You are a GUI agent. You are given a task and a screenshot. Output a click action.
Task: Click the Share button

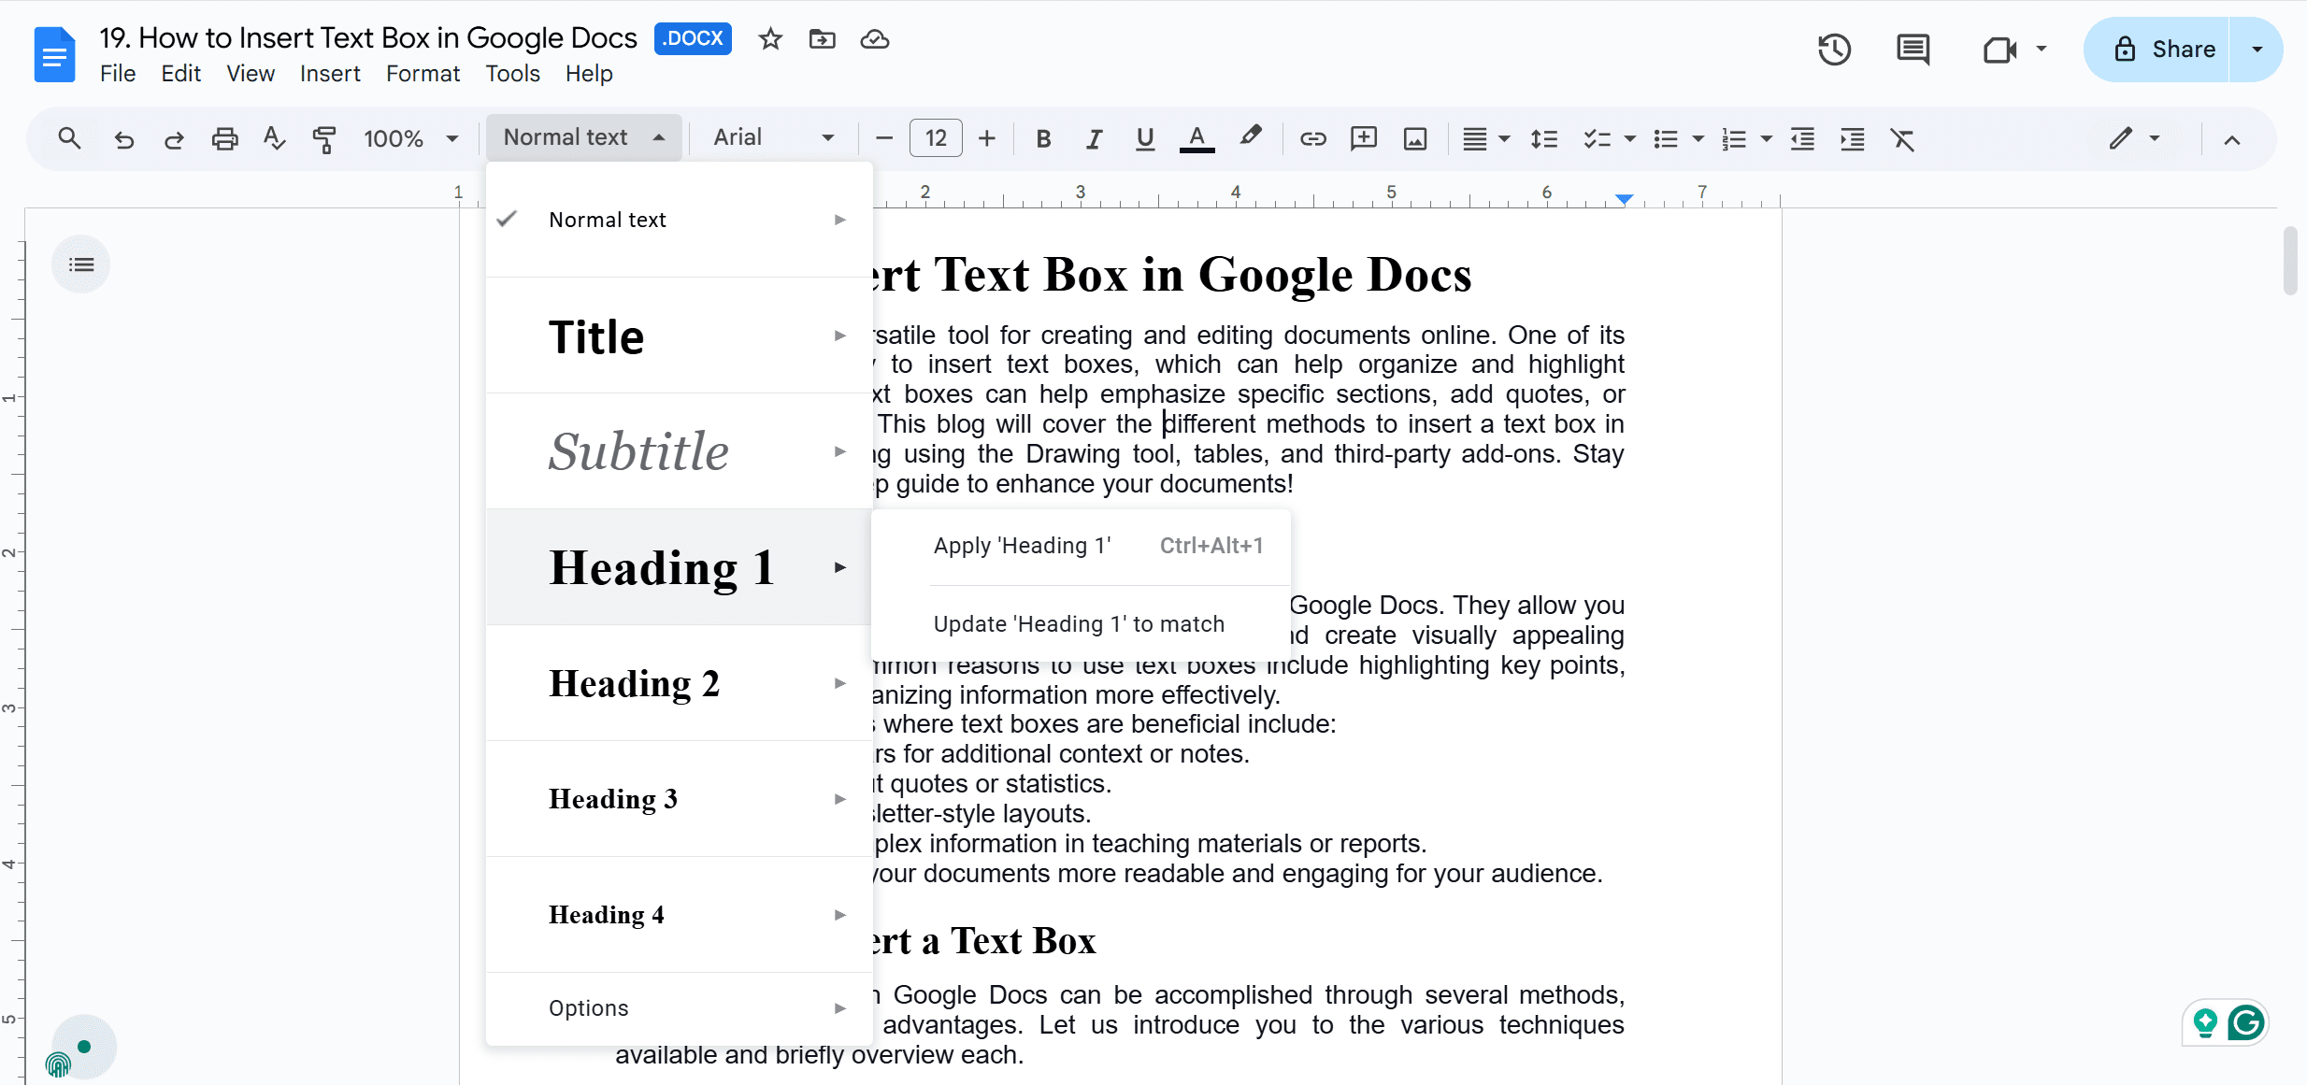(x=2157, y=50)
